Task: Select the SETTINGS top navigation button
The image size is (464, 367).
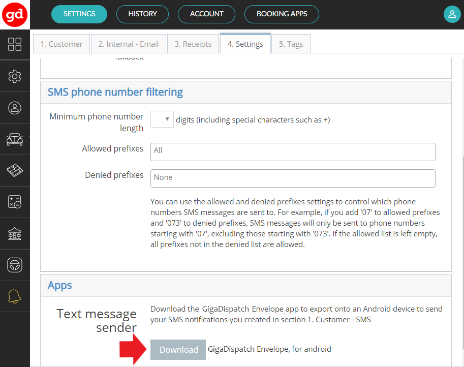Action: pyautogui.click(x=79, y=14)
